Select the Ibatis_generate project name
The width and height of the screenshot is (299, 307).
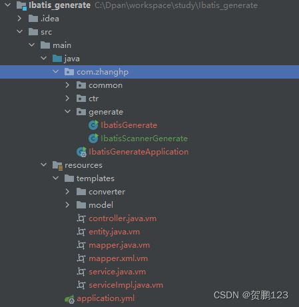point(59,5)
